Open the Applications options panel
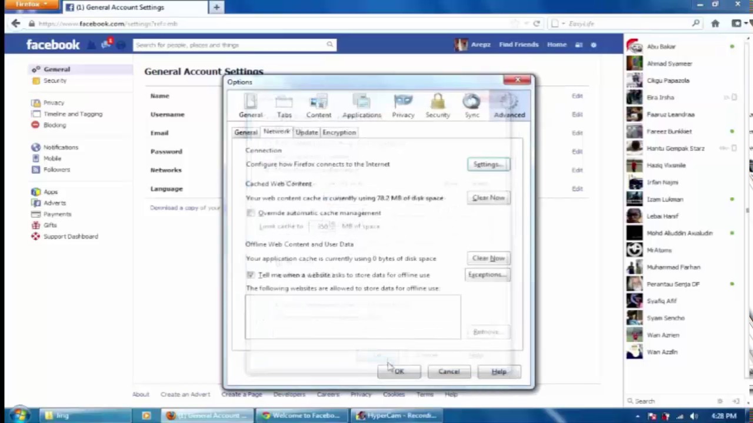 [362, 106]
